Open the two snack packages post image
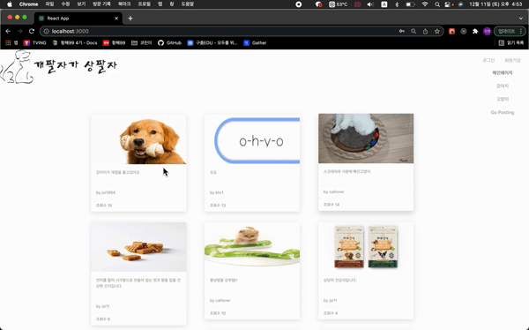This screenshot has width=529, height=330. point(366,247)
